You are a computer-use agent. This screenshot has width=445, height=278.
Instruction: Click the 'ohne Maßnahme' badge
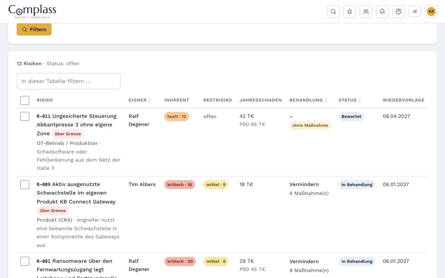point(310,125)
